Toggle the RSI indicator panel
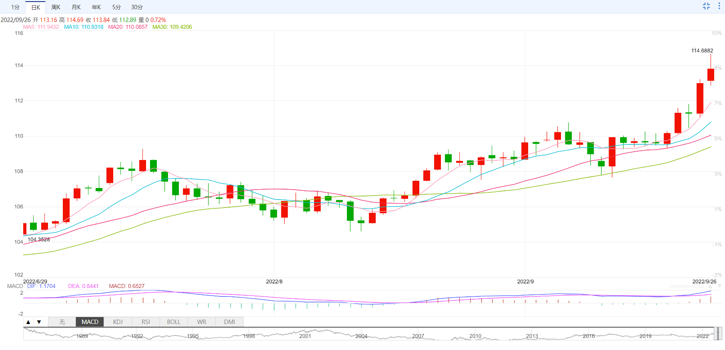 [146, 322]
